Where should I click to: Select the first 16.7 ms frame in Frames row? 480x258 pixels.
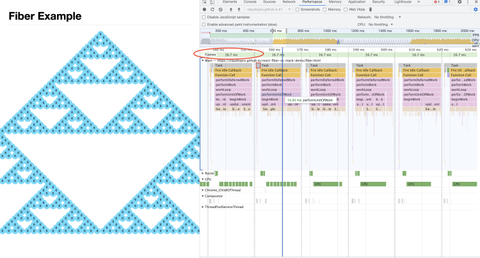click(231, 55)
